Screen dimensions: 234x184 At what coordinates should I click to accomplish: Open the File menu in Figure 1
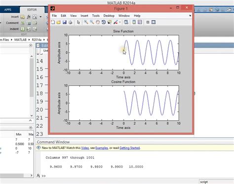pos(54,16)
